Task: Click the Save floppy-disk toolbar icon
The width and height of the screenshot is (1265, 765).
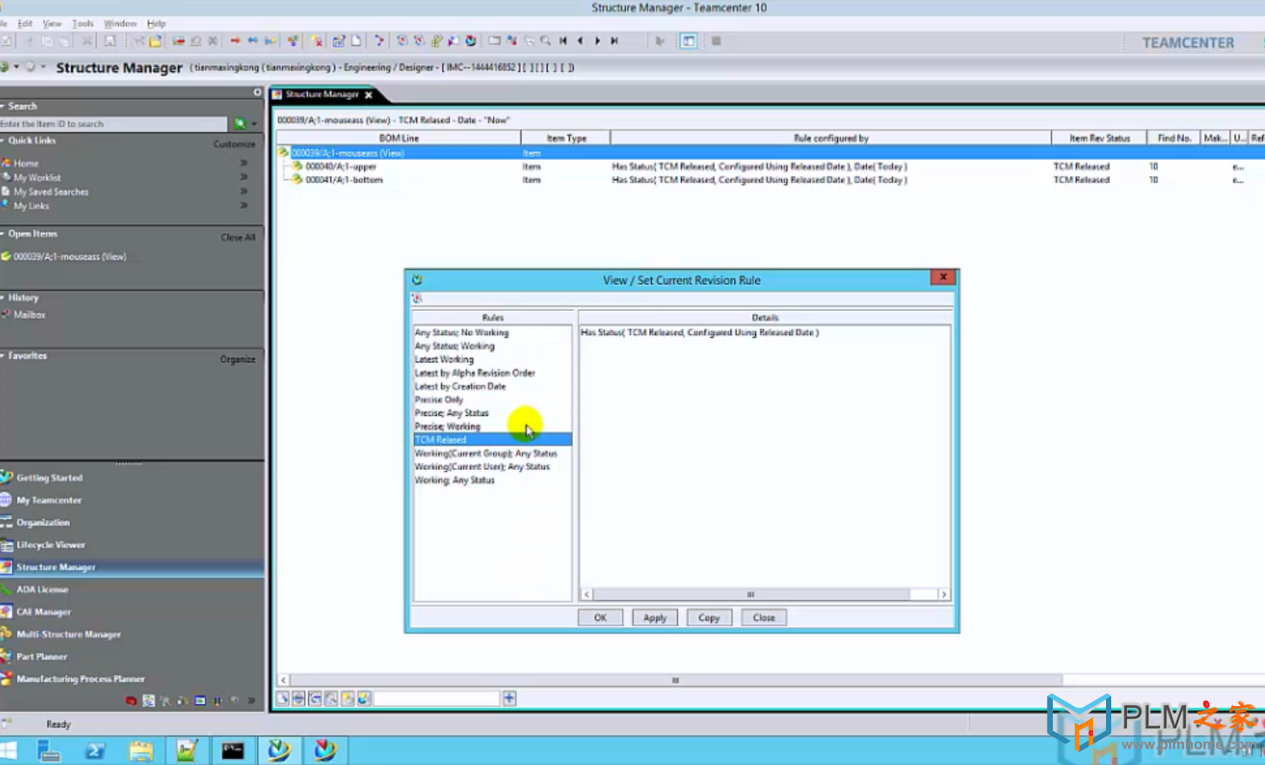Action: pos(109,41)
